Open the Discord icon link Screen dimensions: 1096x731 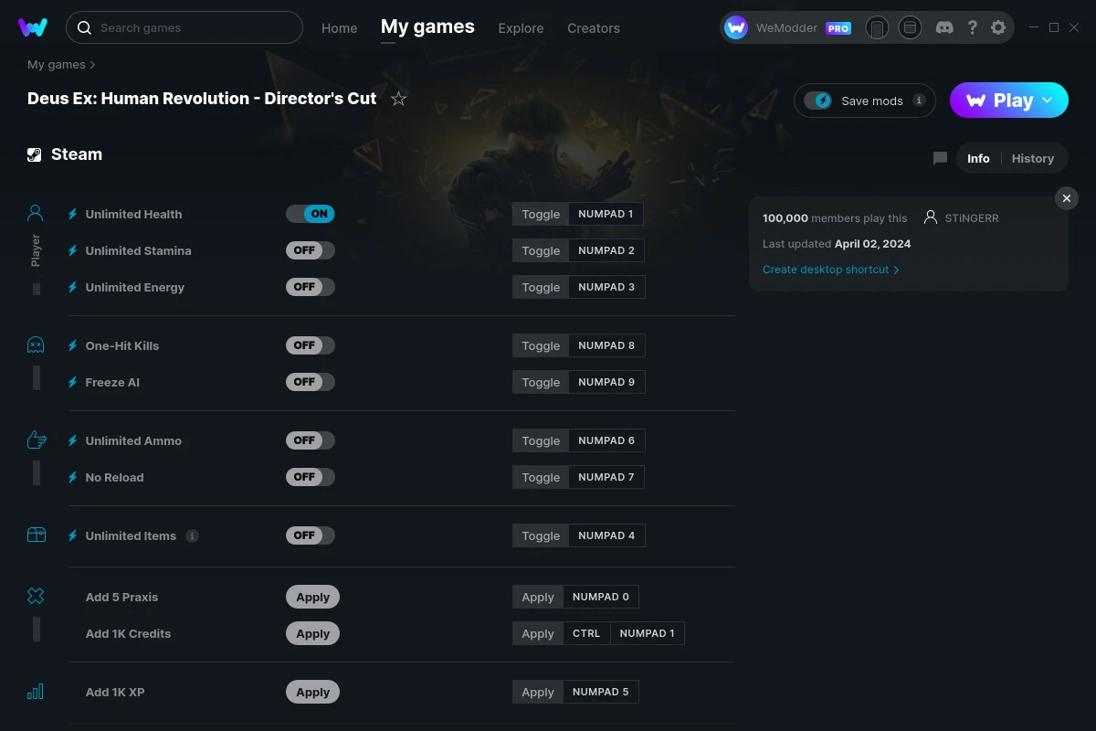pos(944,27)
